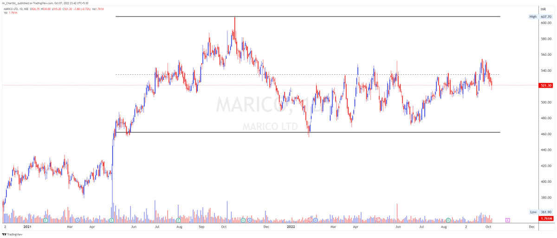Click the Low 361.90 price label
Screen dimensions: 557x238
tap(541, 212)
